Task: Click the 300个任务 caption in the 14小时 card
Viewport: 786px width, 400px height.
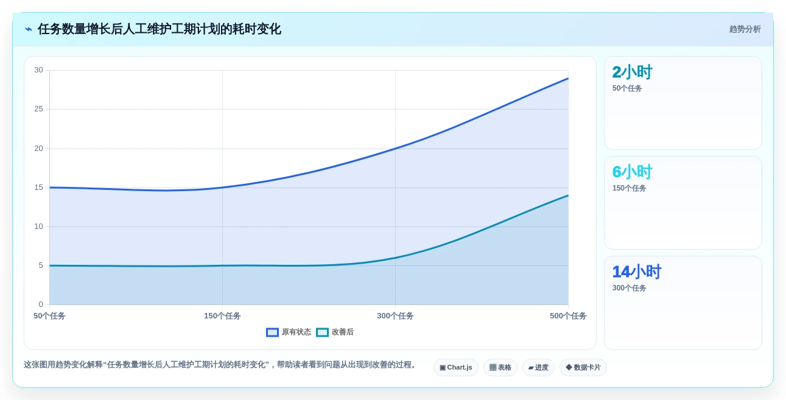Action: tap(630, 288)
